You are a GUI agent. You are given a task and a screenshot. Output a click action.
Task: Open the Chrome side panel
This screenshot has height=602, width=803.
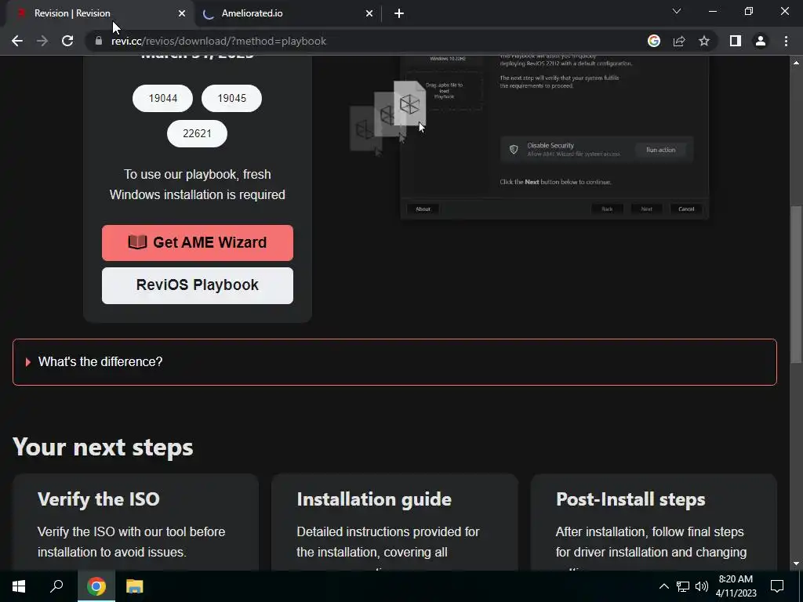736,41
